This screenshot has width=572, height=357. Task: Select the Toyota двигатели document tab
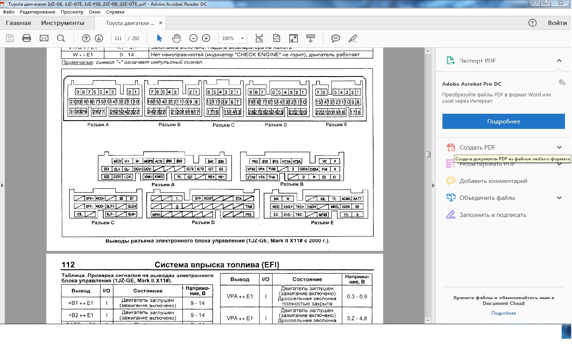(130, 23)
